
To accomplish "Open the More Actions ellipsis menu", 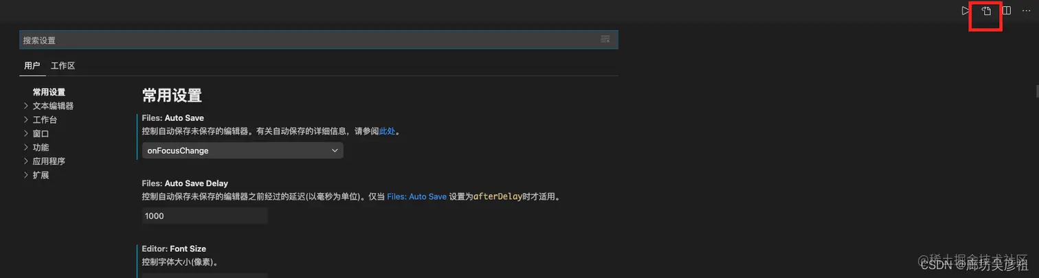I will point(1027,11).
